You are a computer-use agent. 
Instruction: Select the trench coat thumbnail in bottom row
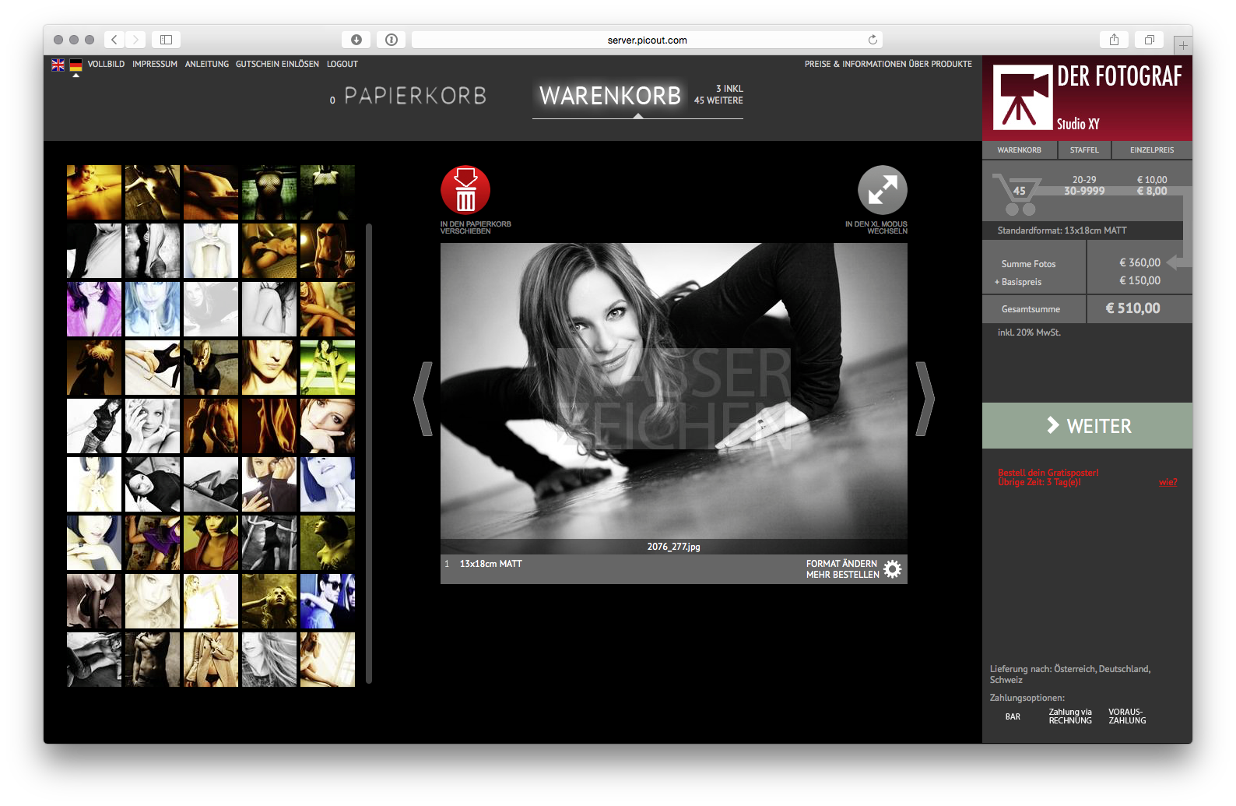(211, 660)
